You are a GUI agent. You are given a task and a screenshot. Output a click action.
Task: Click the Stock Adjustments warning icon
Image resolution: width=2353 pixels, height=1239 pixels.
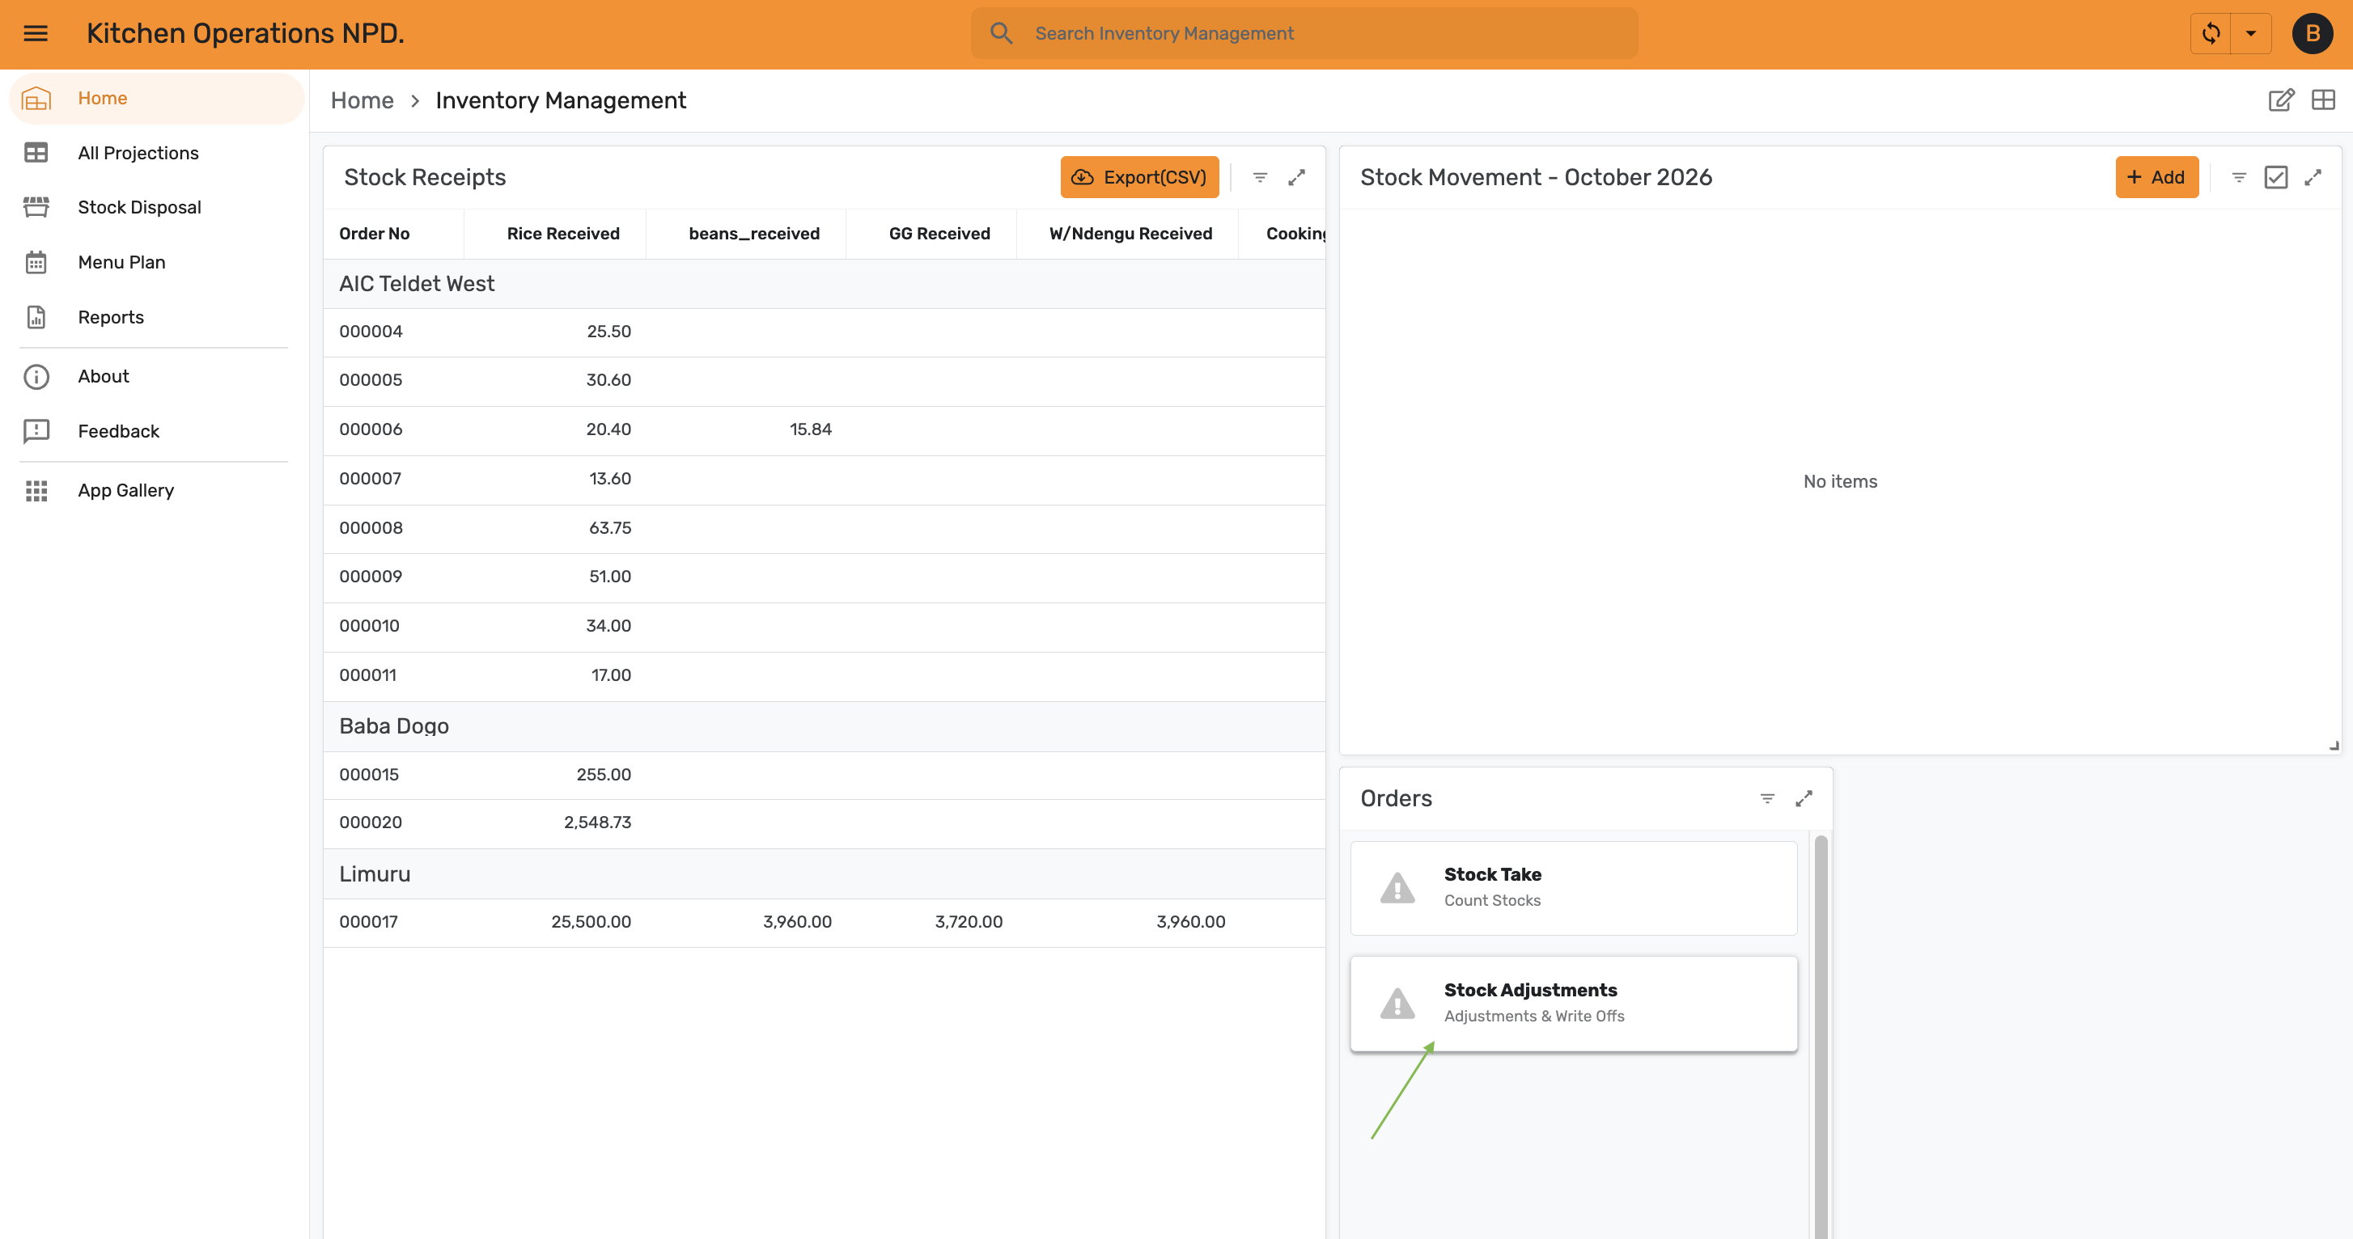1397,1004
